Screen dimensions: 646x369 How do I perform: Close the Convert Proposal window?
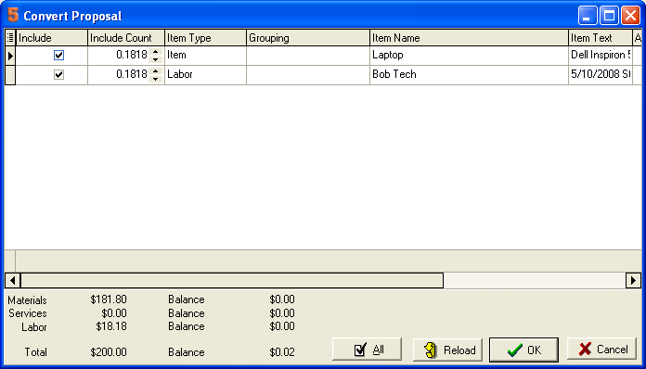pos(631,16)
